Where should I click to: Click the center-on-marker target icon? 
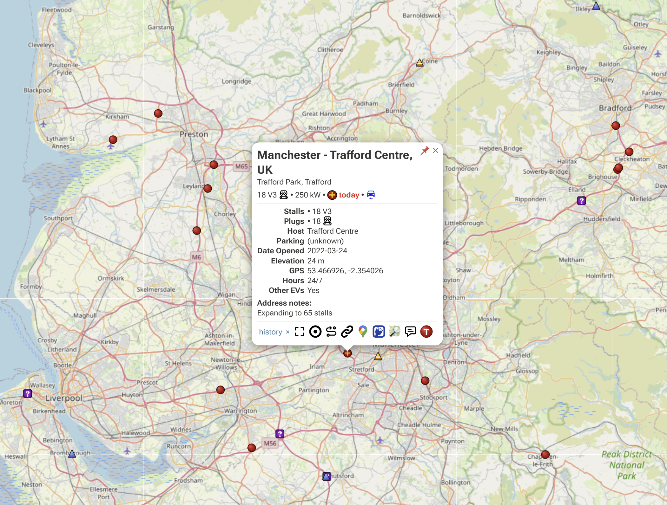pos(315,332)
